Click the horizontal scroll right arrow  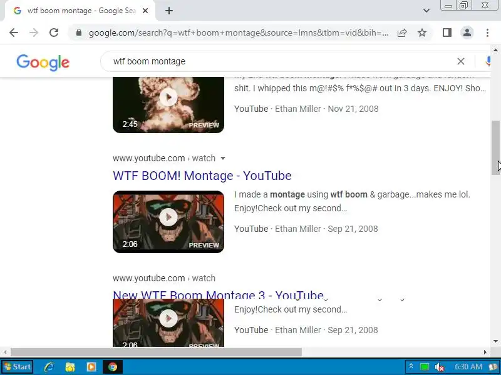click(485, 352)
